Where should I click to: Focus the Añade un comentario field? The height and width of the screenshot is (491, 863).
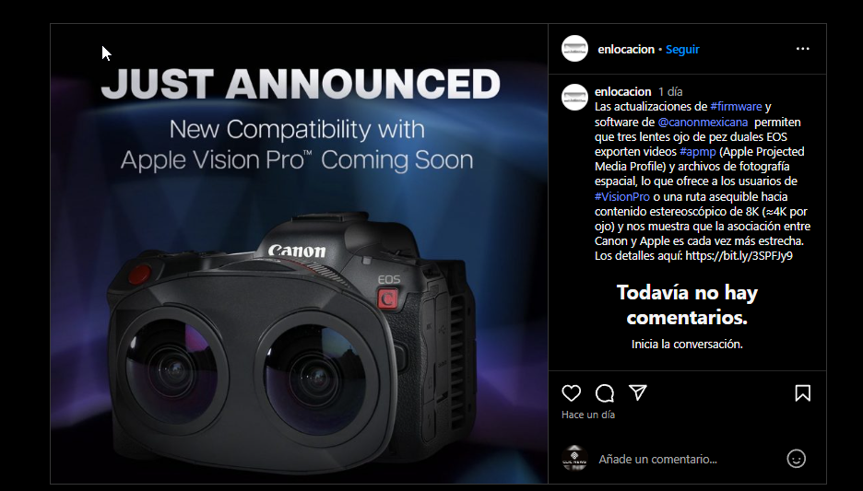pos(688,459)
